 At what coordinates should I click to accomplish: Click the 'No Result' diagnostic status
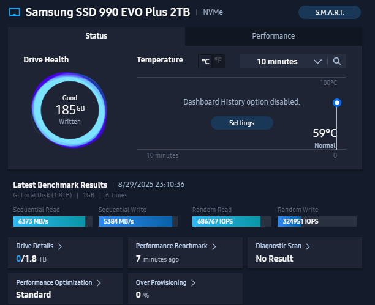(275, 259)
